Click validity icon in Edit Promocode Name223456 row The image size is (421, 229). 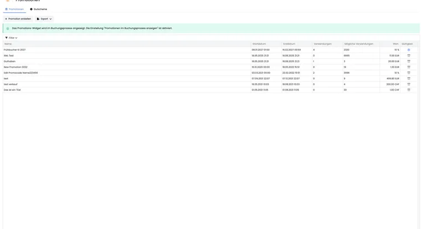tap(409, 73)
